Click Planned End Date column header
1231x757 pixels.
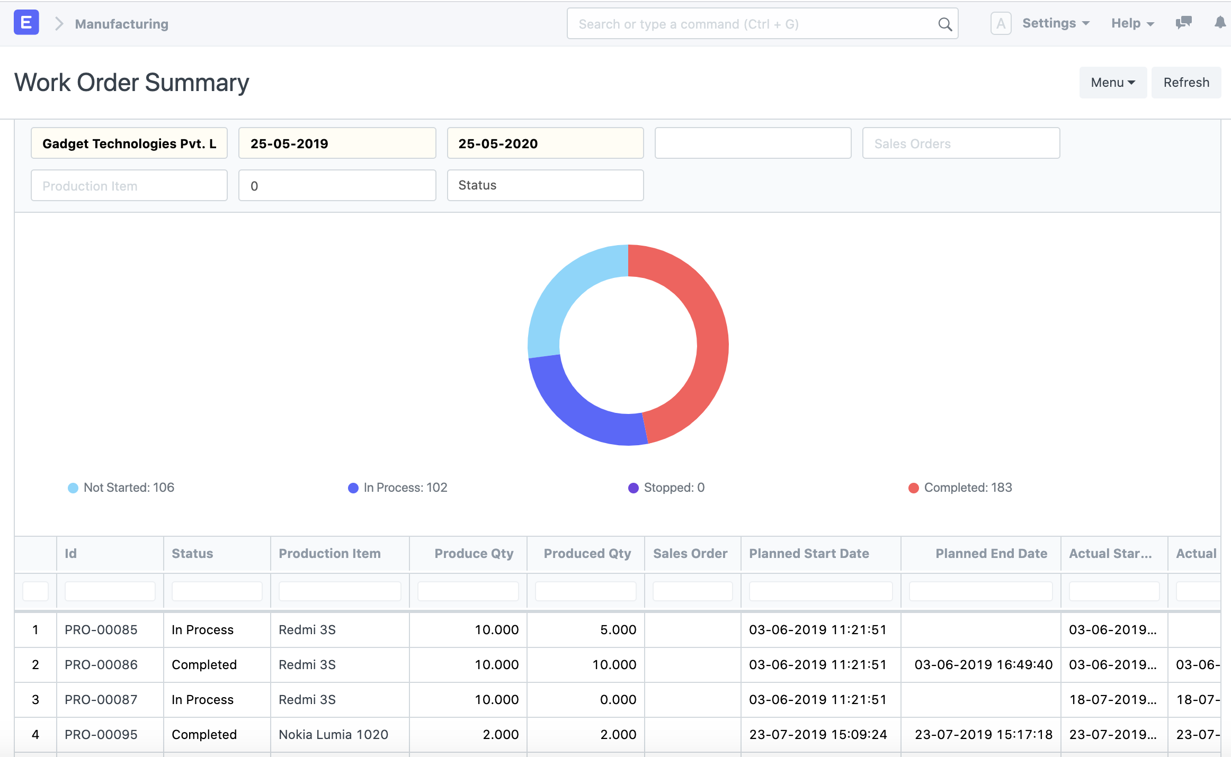point(981,554)
